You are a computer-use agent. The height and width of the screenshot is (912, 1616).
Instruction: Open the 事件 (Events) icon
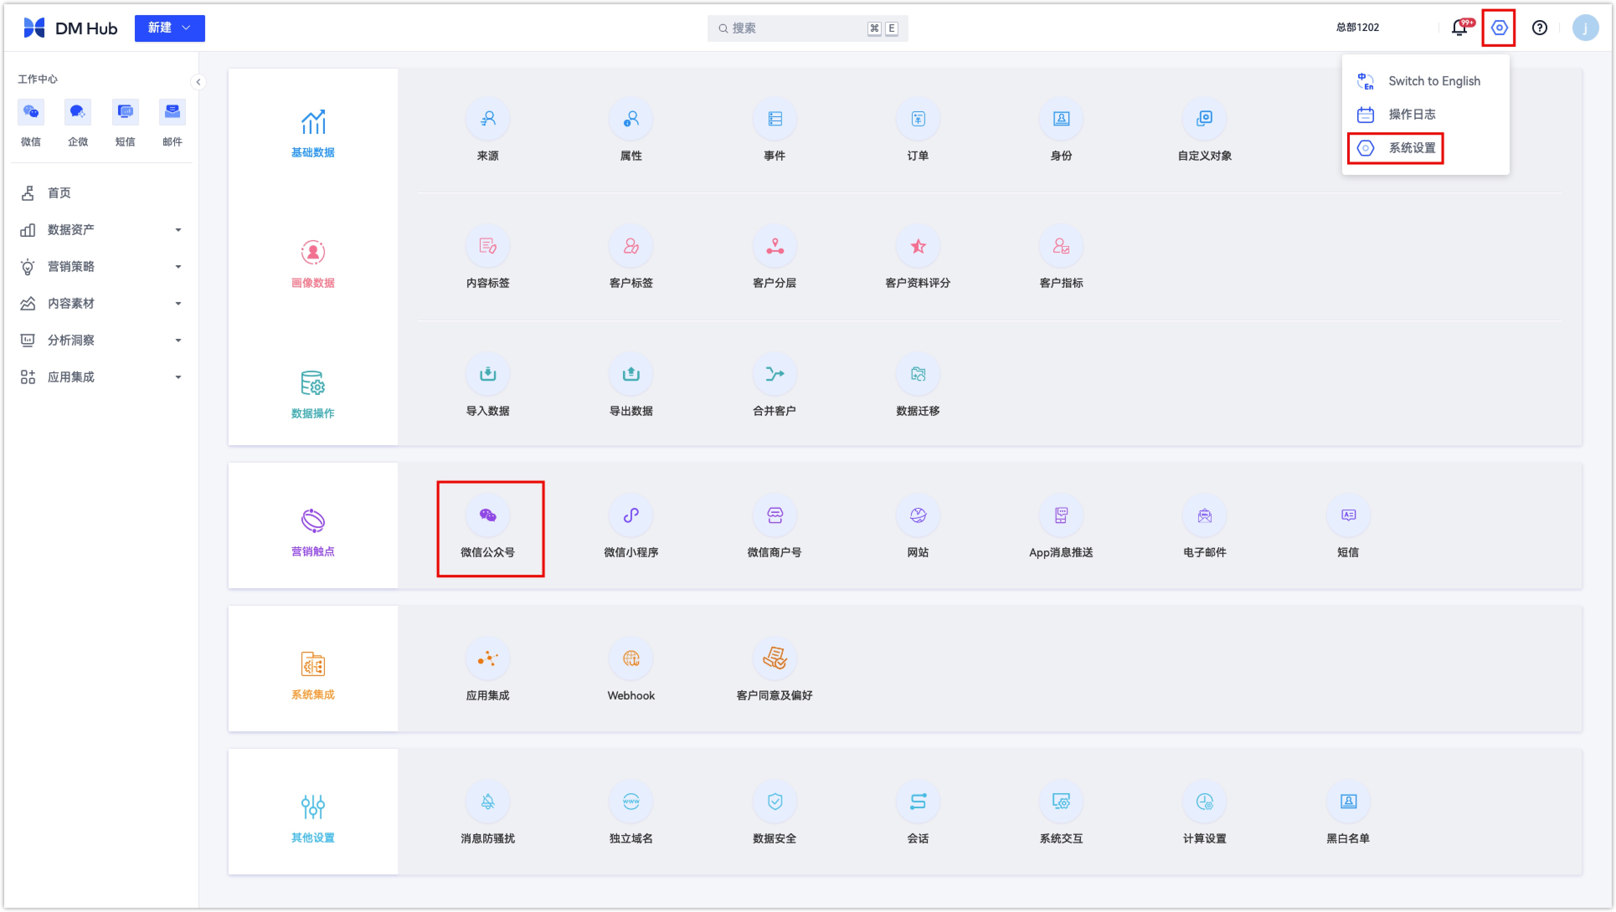pos(775,119)
